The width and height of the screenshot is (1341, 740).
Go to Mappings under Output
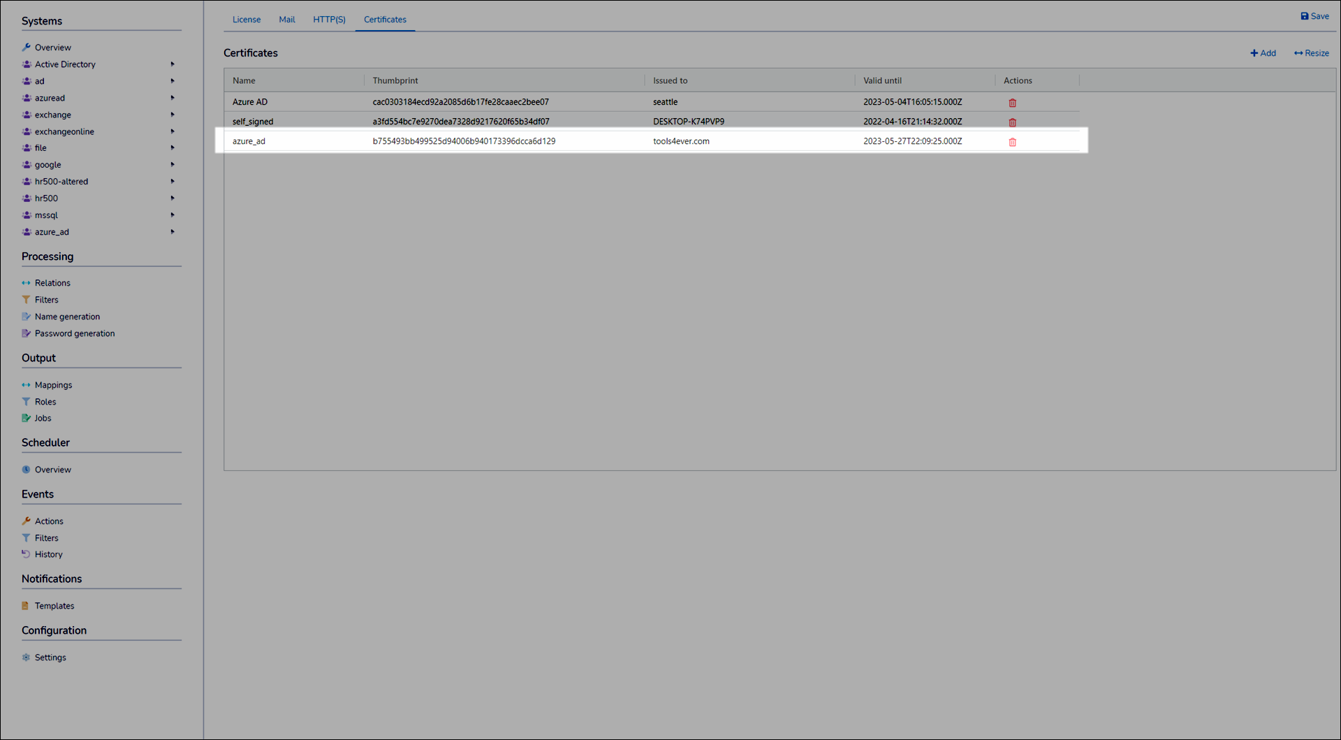coord(53,385)
